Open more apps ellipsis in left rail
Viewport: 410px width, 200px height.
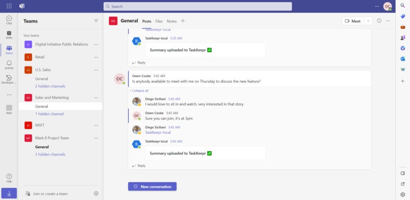pos(9,95)
